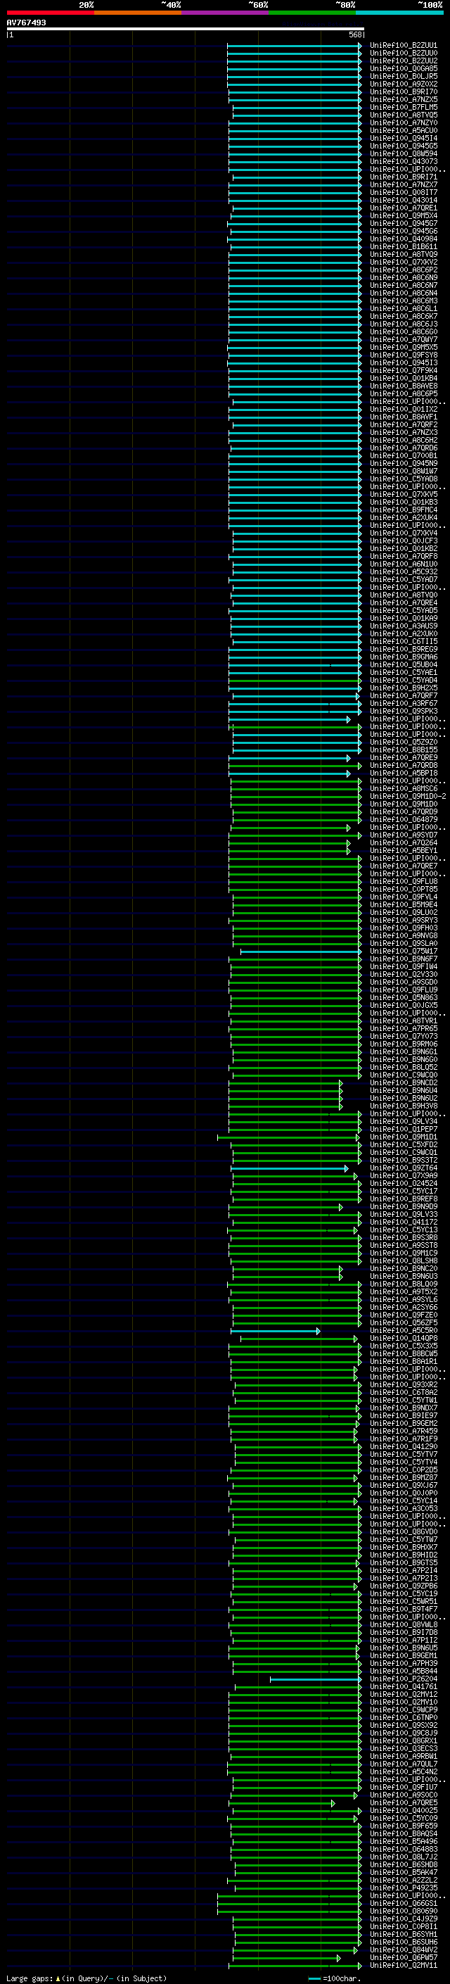This screenshot has height=1984, width=450.
Task: Select label UniRef100_B8LQ52
Action: pos(403,1068)
